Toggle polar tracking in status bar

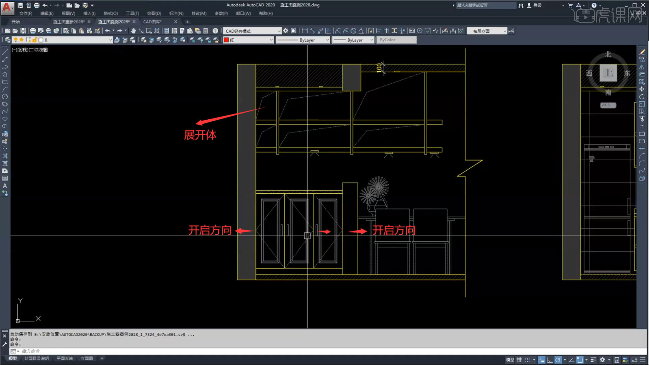point(558,360)
